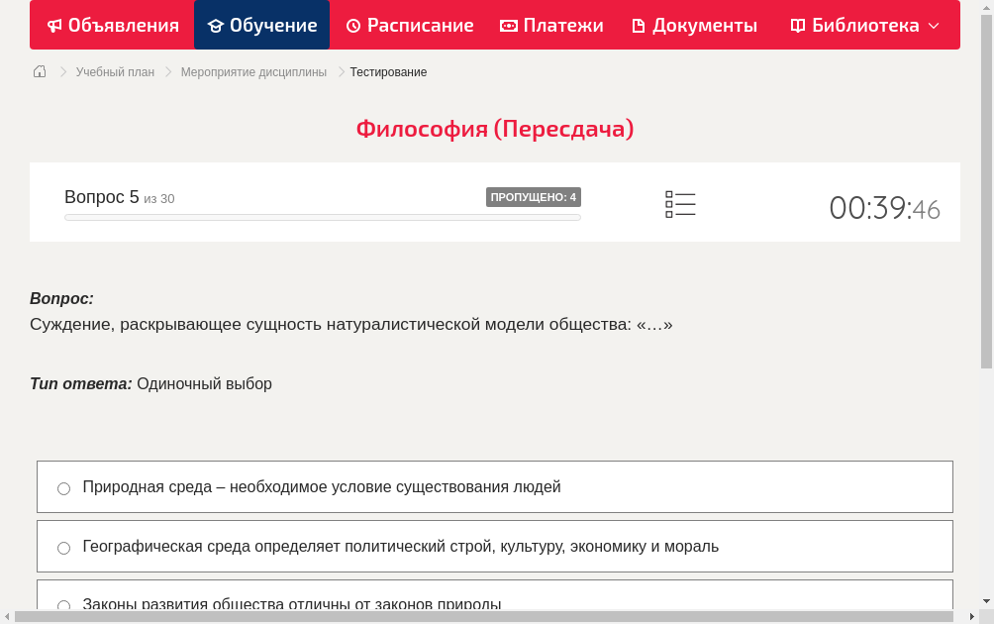Screen dimensions: 994x624
Task: Click the graduation cap icon beside Обучение
Action: pyautogui.click(x=216, y=26)
